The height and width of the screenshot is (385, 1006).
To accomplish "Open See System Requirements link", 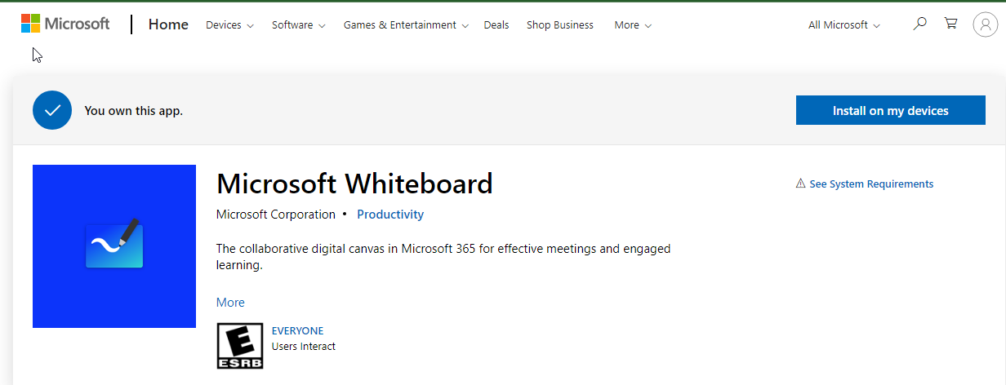I will coord(870,184).
